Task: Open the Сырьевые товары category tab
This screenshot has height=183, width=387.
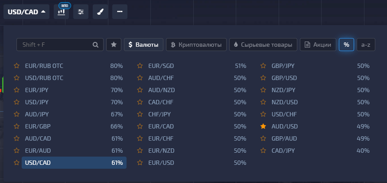Action: (263, 45)
